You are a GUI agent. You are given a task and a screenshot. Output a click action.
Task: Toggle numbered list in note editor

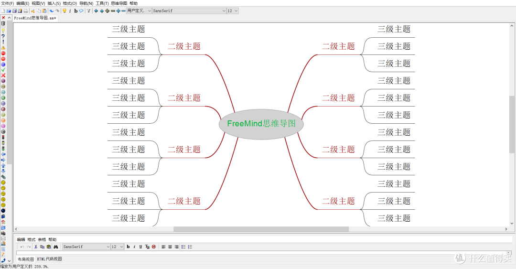(190, 247)
